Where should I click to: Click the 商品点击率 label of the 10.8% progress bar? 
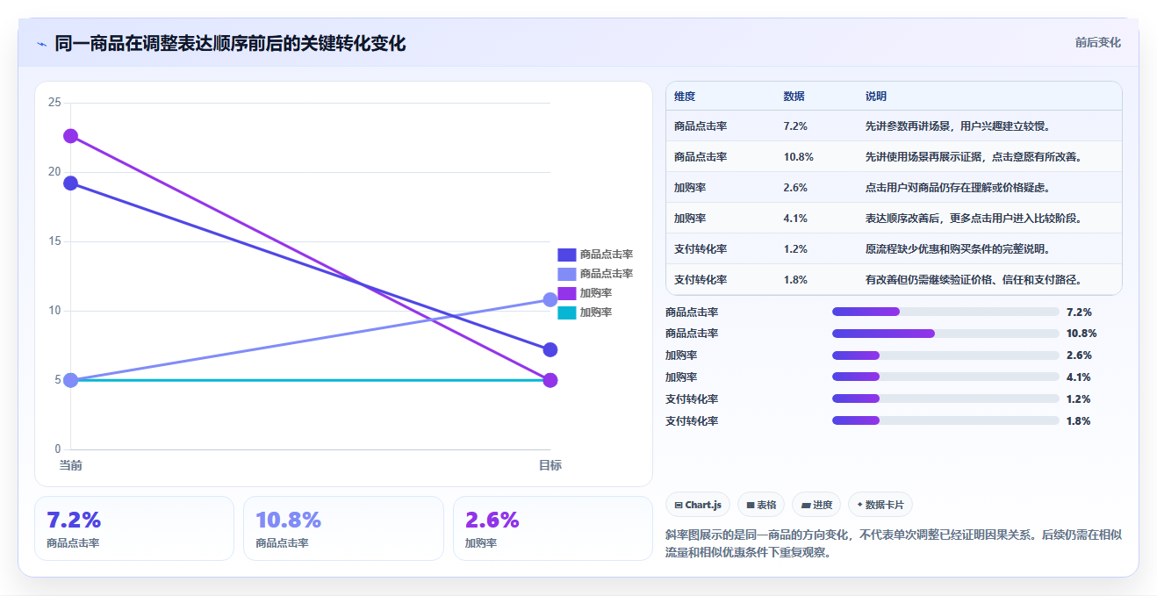(692, 334)
